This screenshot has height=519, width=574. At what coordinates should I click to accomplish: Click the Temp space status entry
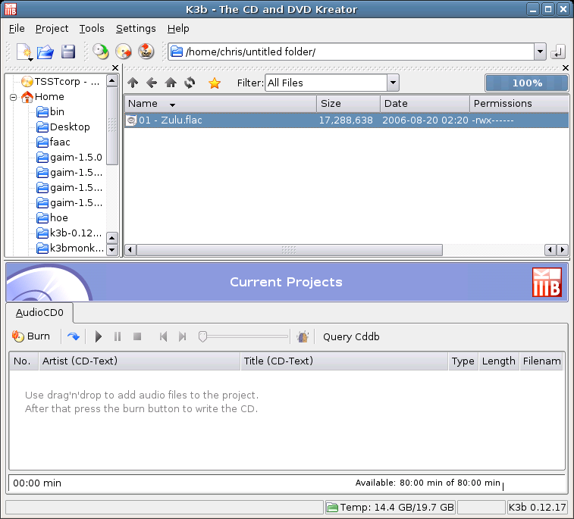point(391,508)
